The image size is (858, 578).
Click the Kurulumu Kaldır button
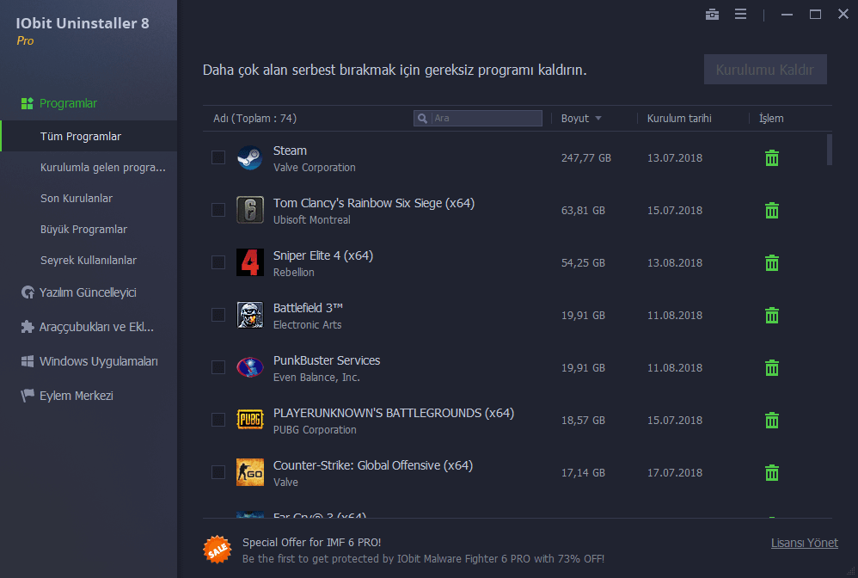point(765,70)
